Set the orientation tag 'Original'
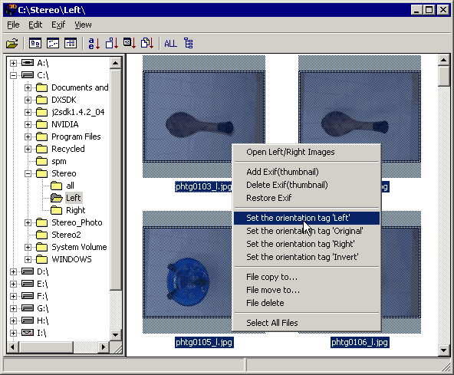 point(307,231)
